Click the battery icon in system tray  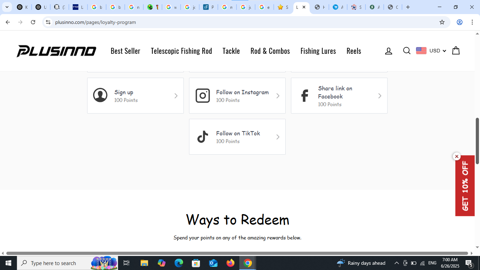[414, 263]
